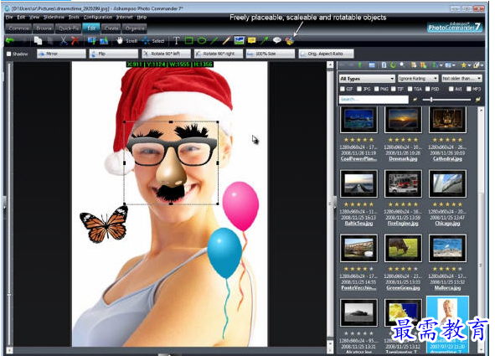
Task: Click the green undo arrow icon
Action: [x=10, y=41]
